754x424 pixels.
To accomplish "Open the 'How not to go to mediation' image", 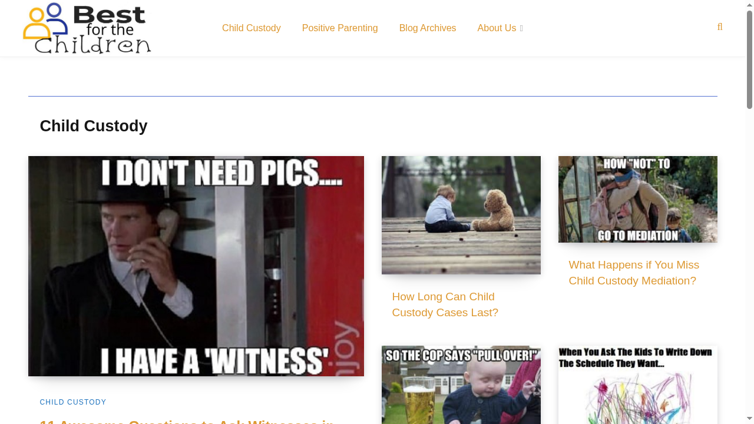I will [x=637, y=199].
